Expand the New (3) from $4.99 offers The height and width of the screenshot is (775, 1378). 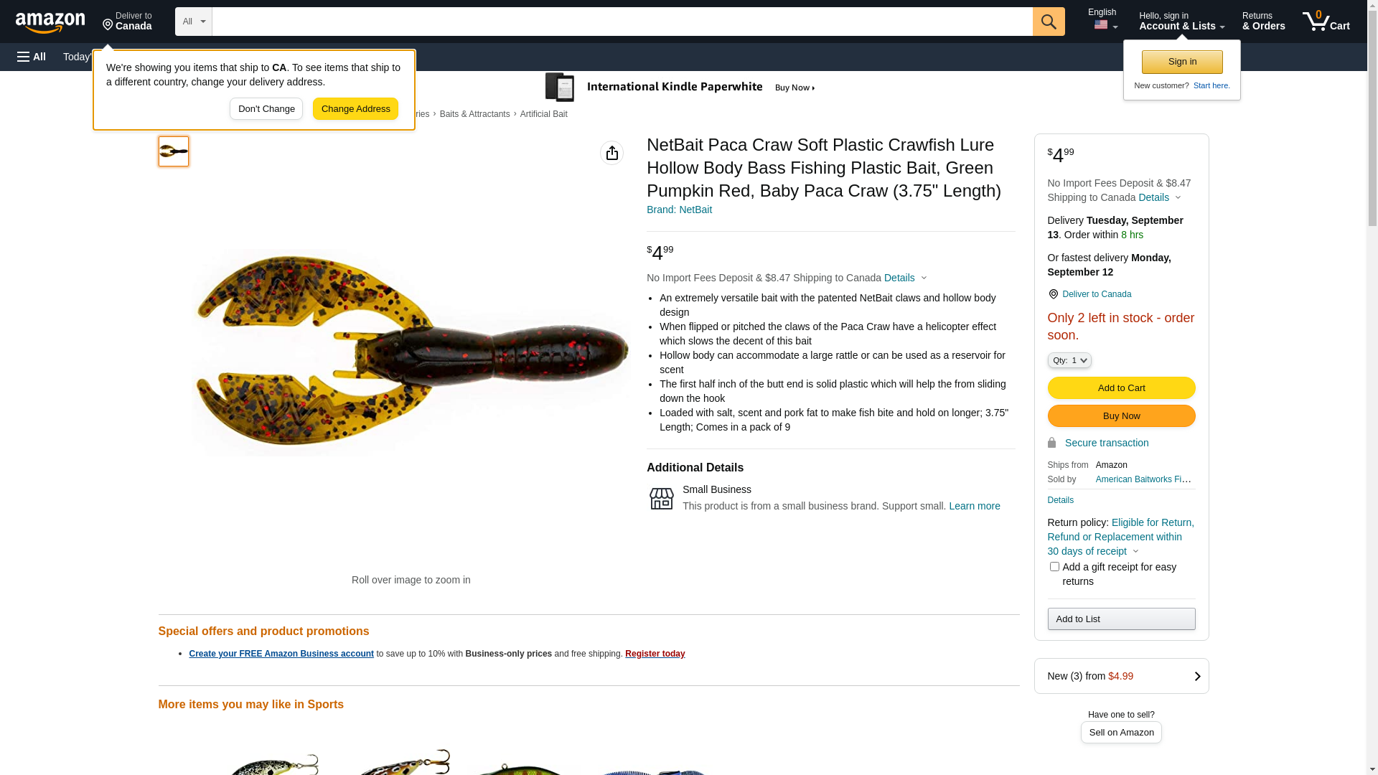[1121, 676]
